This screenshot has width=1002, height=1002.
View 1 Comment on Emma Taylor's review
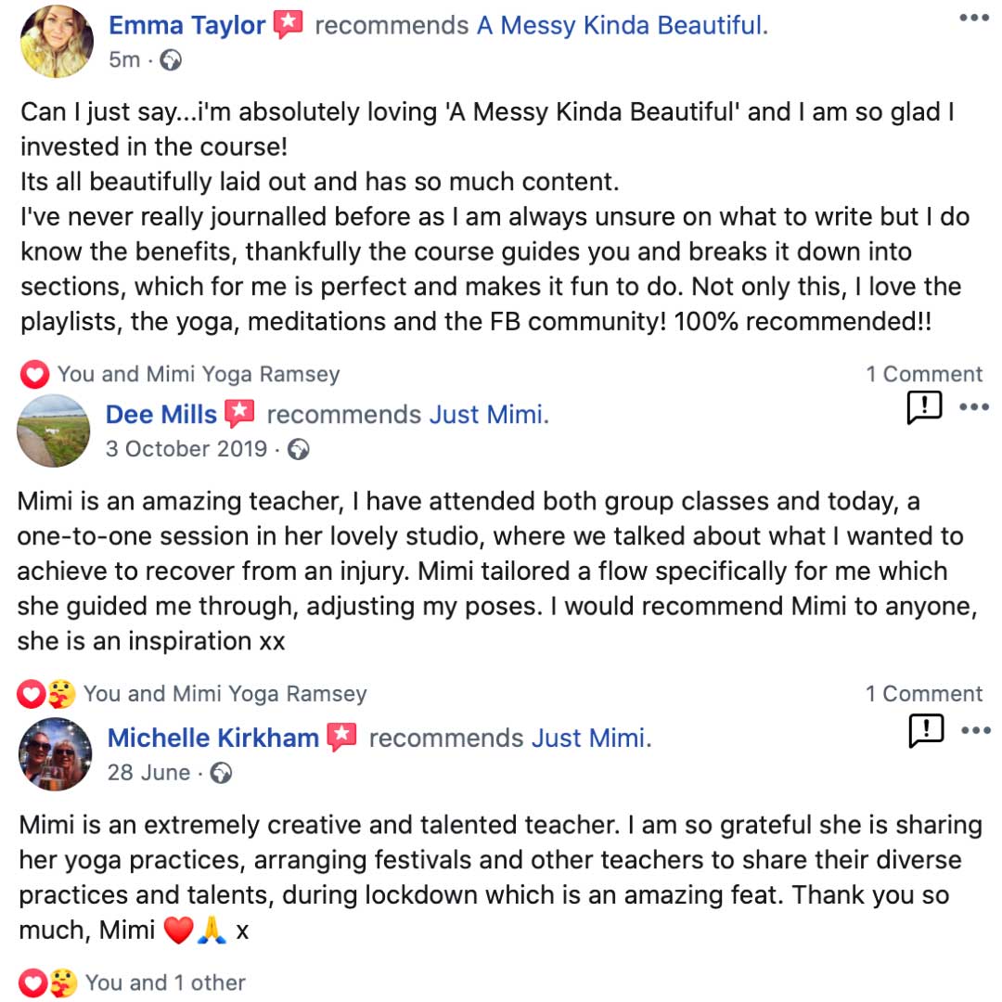(x=924, y=375)
